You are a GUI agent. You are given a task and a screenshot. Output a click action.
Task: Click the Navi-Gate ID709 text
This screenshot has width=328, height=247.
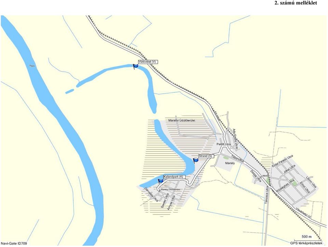click(14, 244)
